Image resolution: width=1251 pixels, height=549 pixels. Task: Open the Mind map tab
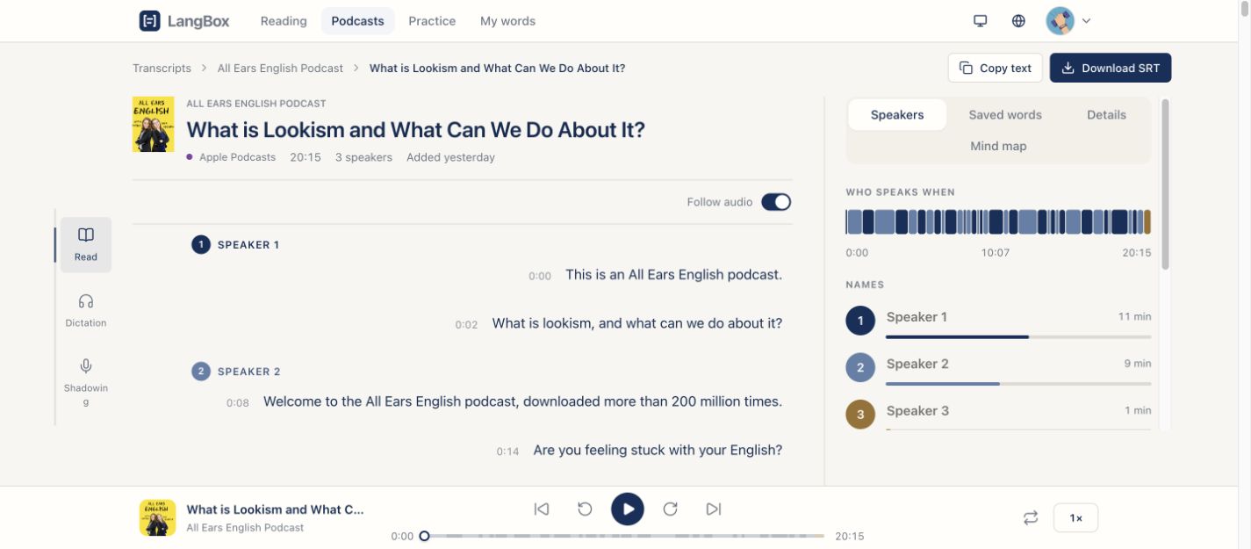tap(998, 147)
